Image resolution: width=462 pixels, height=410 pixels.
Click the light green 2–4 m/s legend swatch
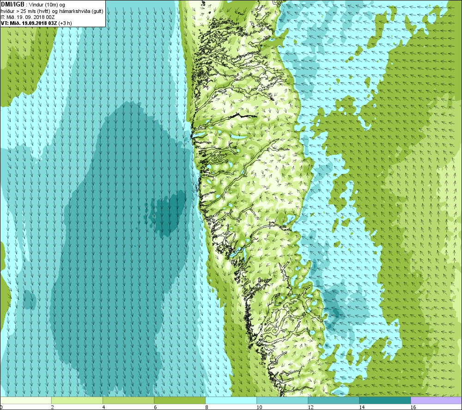77,400
